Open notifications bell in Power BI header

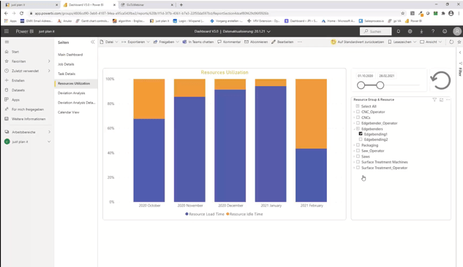(399, 31)
